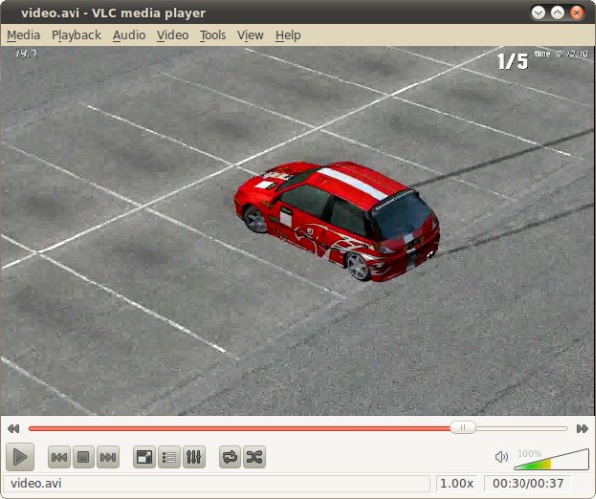Mute audio via speaker icon

(501, 457)
